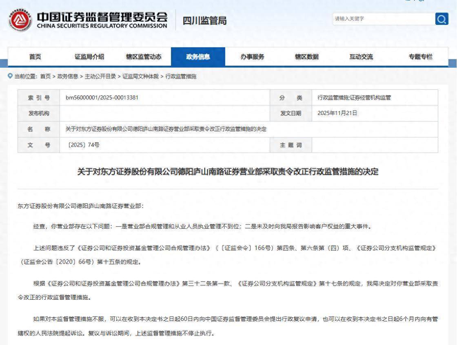The width and height of the screenshot is (457, 345).
Task: Open the 辖区数据 tab
Action: point(306,57)
